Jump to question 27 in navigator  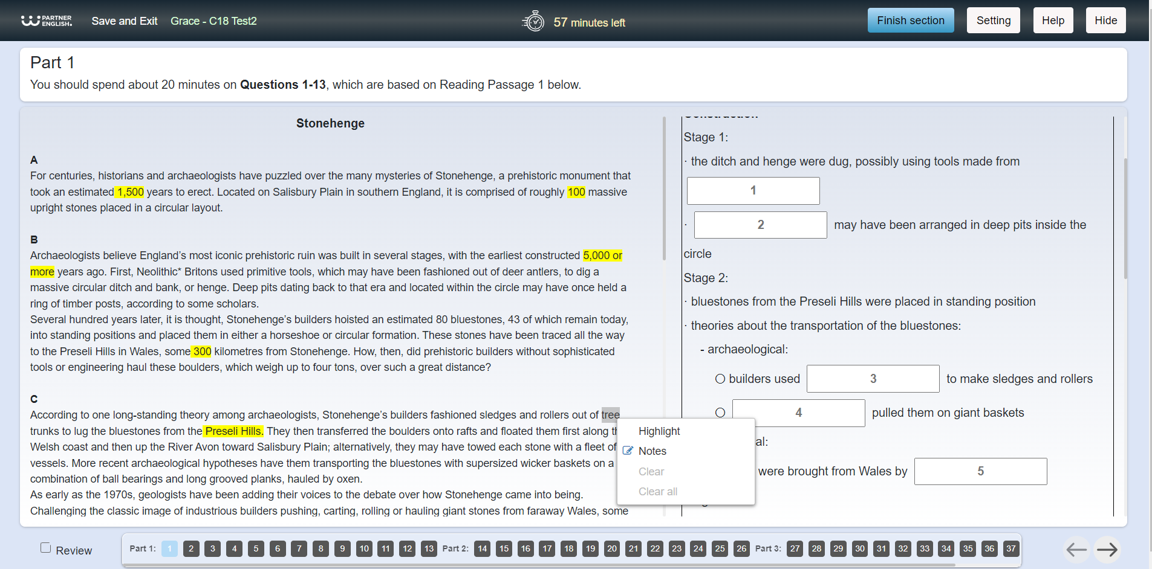coord(795,548)
